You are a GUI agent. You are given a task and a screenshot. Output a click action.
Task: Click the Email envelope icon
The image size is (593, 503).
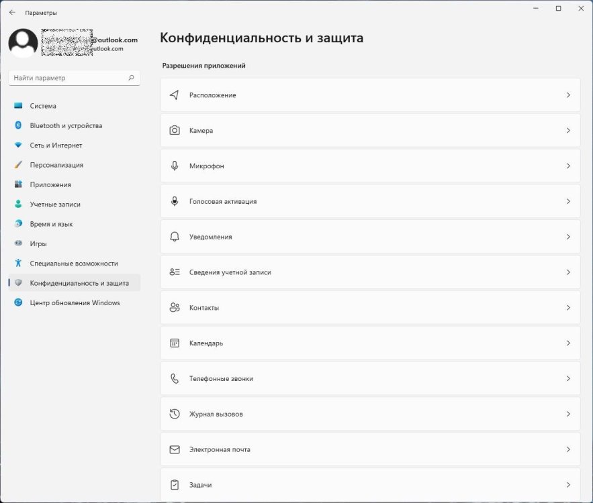coord(175,450)
